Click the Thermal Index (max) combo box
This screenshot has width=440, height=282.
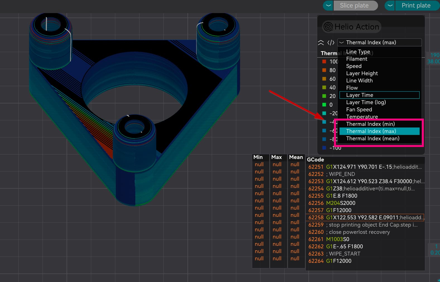click(x=379, y=43)
